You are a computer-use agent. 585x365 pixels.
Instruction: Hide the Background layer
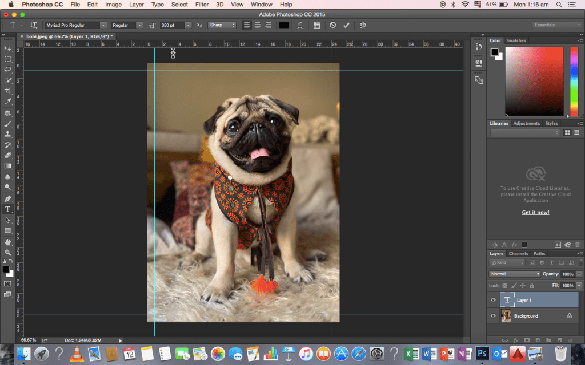494,316
